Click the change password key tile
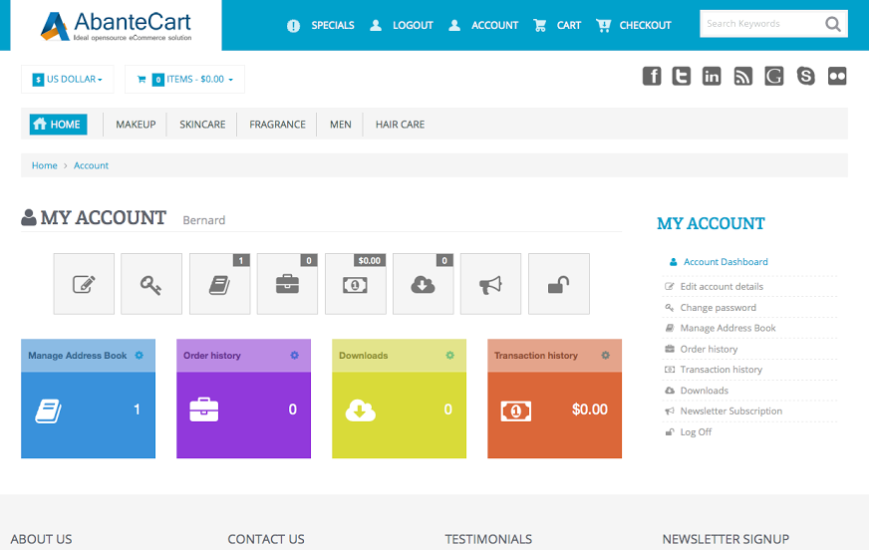The height and width of the screenshot is (550, 869). [x=151, y=284]
